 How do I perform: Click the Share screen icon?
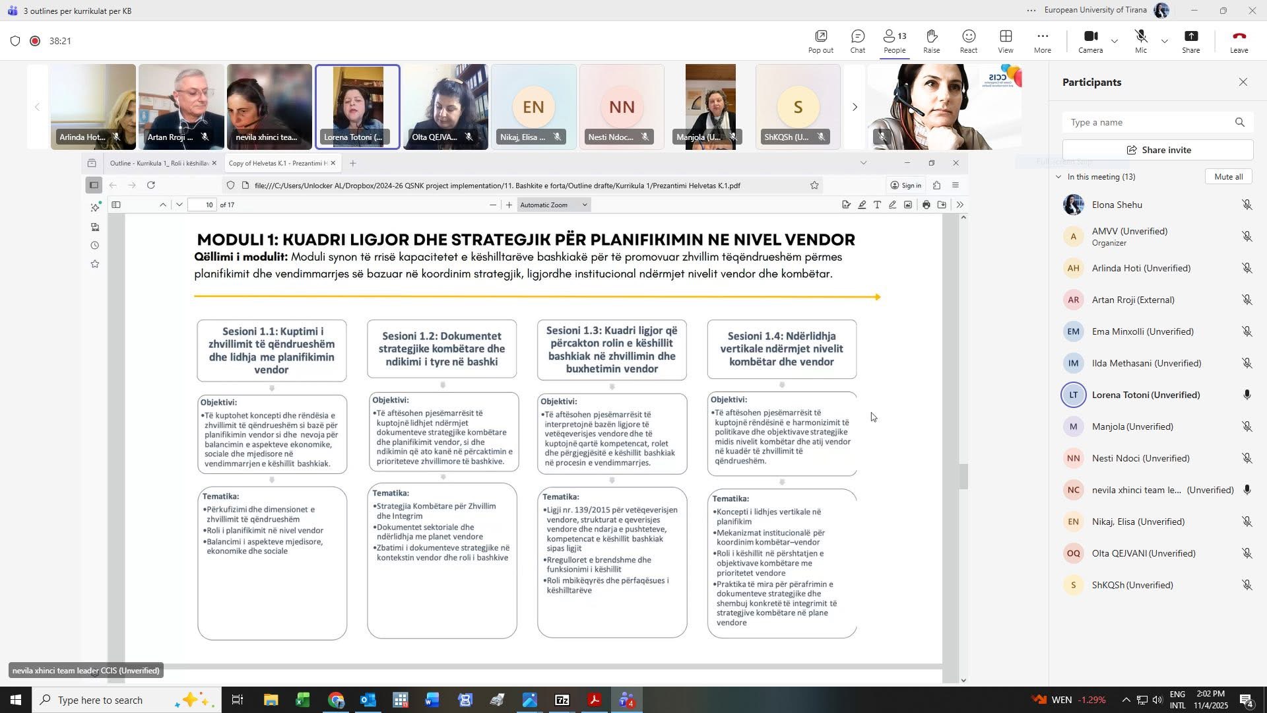click(x=1190, y=41)
